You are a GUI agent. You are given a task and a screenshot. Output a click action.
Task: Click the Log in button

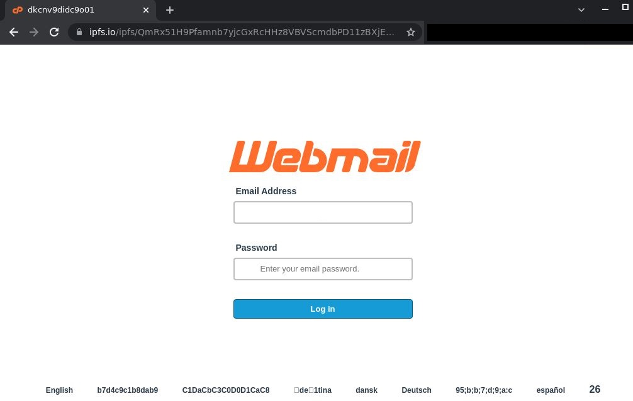coord(323,309)
